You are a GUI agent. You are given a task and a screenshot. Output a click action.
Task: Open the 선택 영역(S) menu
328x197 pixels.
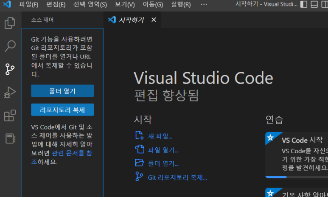point(90,4)
